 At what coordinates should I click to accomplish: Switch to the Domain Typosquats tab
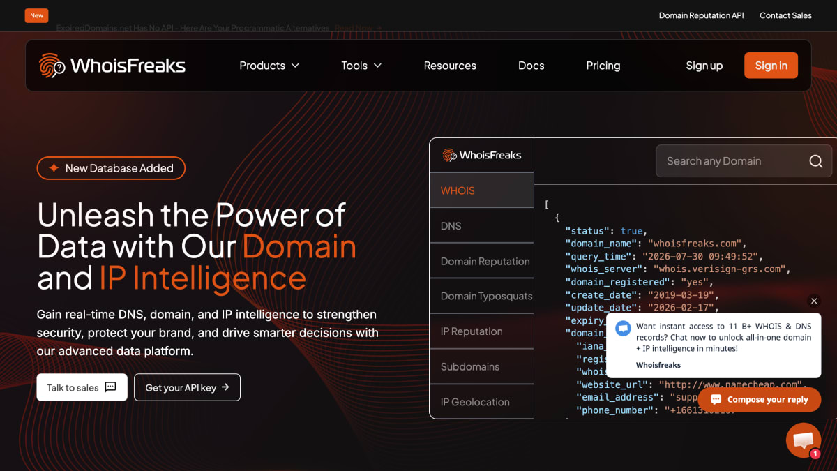tap(481, 296)
